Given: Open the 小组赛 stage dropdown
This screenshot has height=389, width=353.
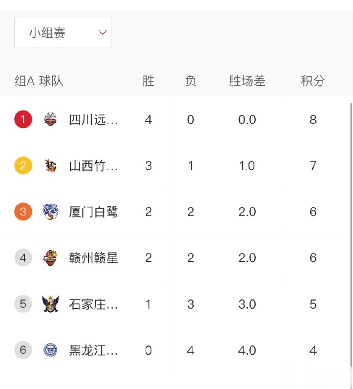Looking at the screenshot, I should [63, 32].
